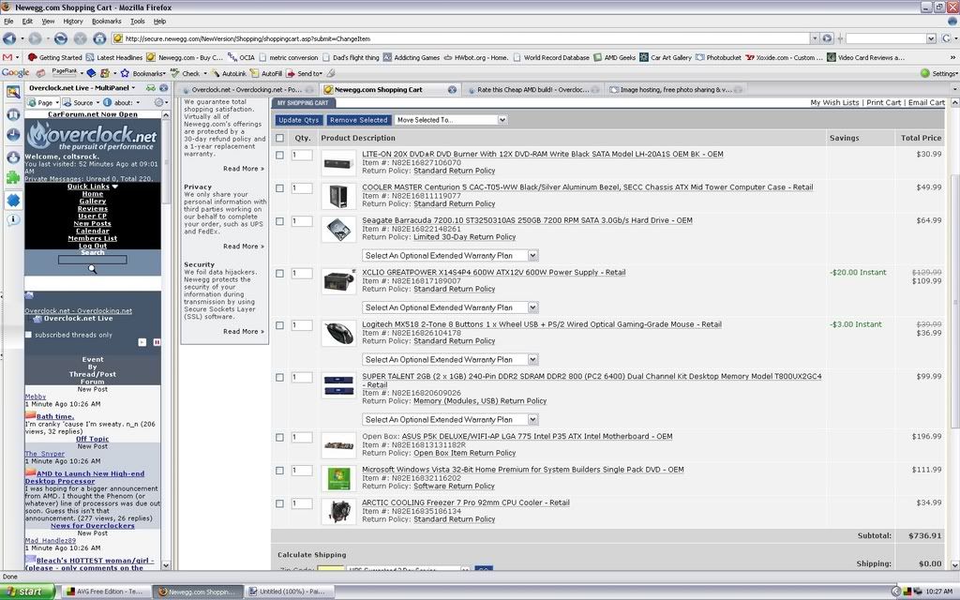Screen dimensions: 960x600
Task: Click the Remove Selected button
Action: [x=359, y=120]
